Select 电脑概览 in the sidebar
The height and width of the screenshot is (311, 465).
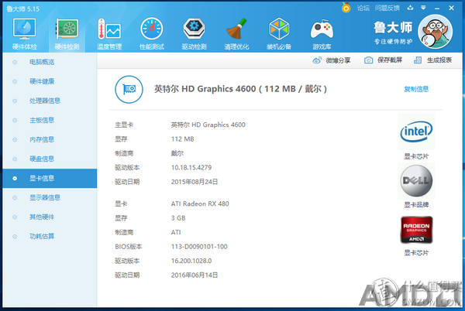(x=50, y=62)
